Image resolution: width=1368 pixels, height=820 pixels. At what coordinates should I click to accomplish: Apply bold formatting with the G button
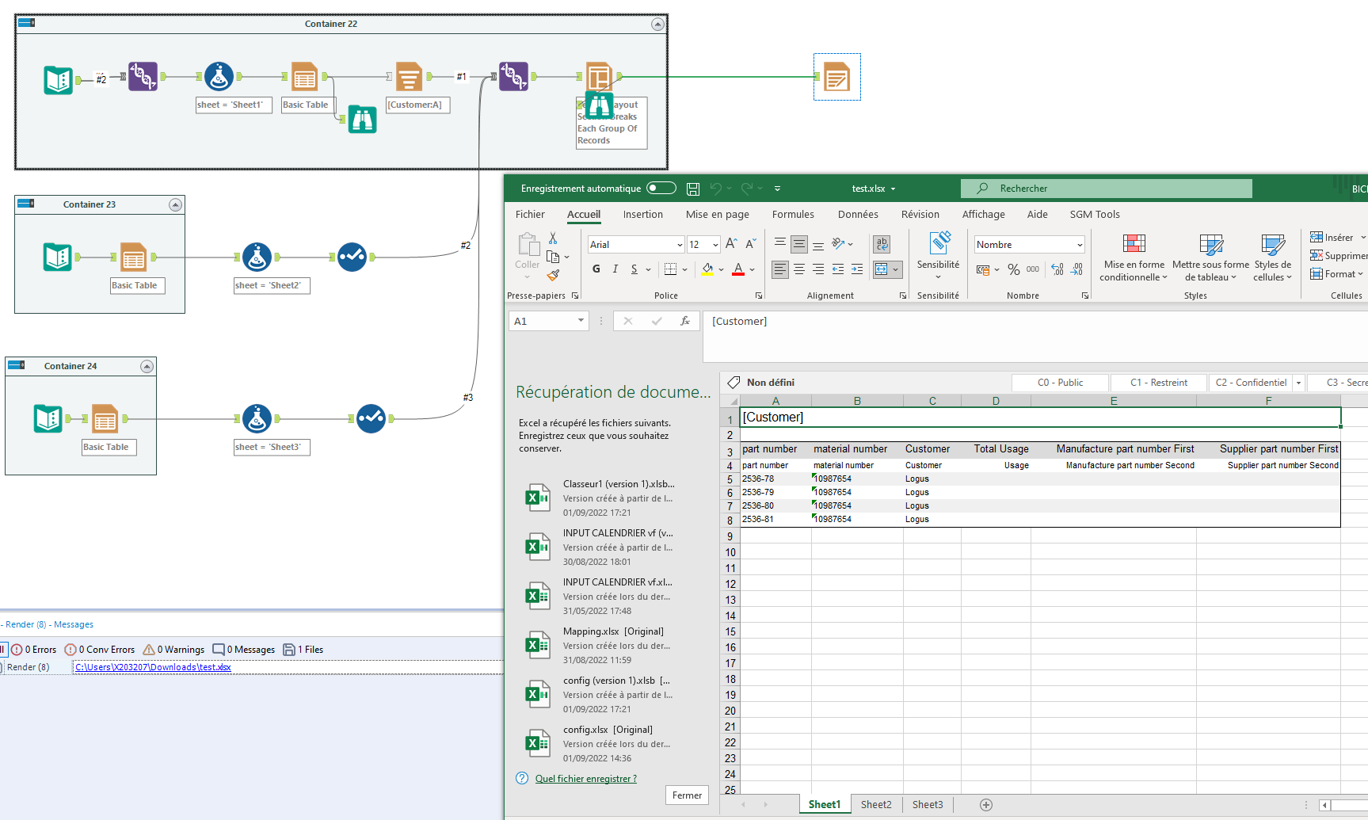[596, 269]
